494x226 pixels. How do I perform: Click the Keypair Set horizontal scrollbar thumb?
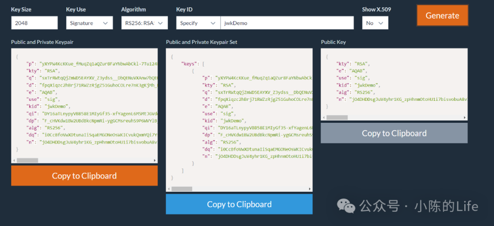coord(182,189)
